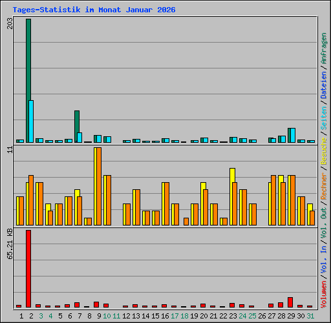Click the cyan Seiten bar for day 2
Screen dimensions: 331x323
[31, 121]
